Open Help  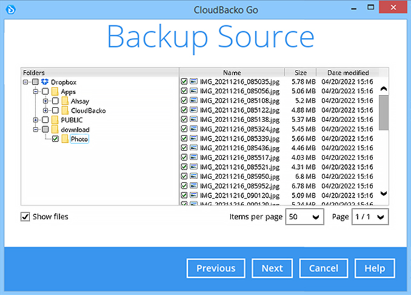(x=375, y=268)
